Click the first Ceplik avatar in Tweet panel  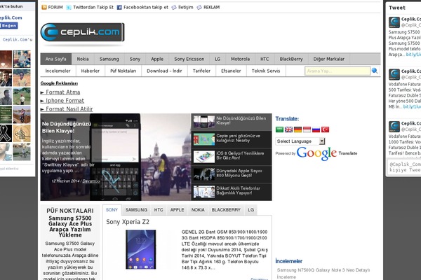click(394, 22)
